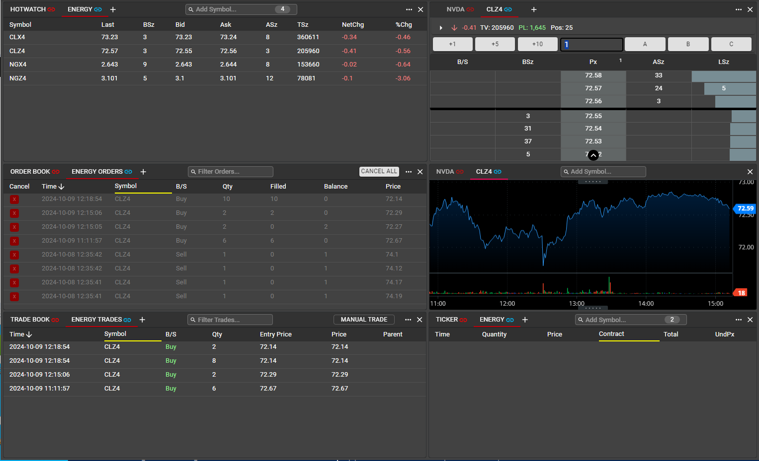759x461 pixels.
Task: Toggle the broken link icon on TRADE BOOK tab
Action: click(x=55, y=320)
